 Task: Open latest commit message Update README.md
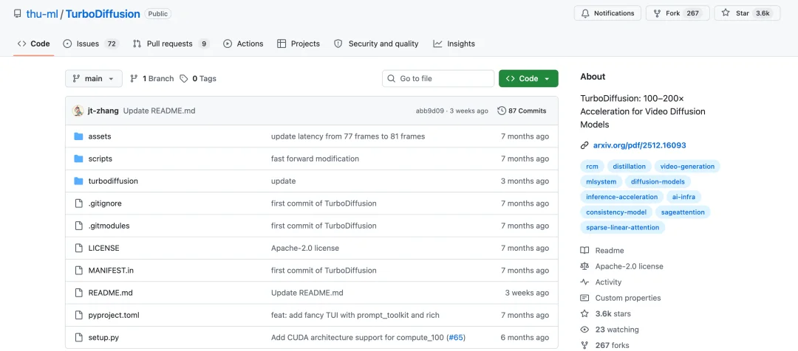(x=160, y=111)
